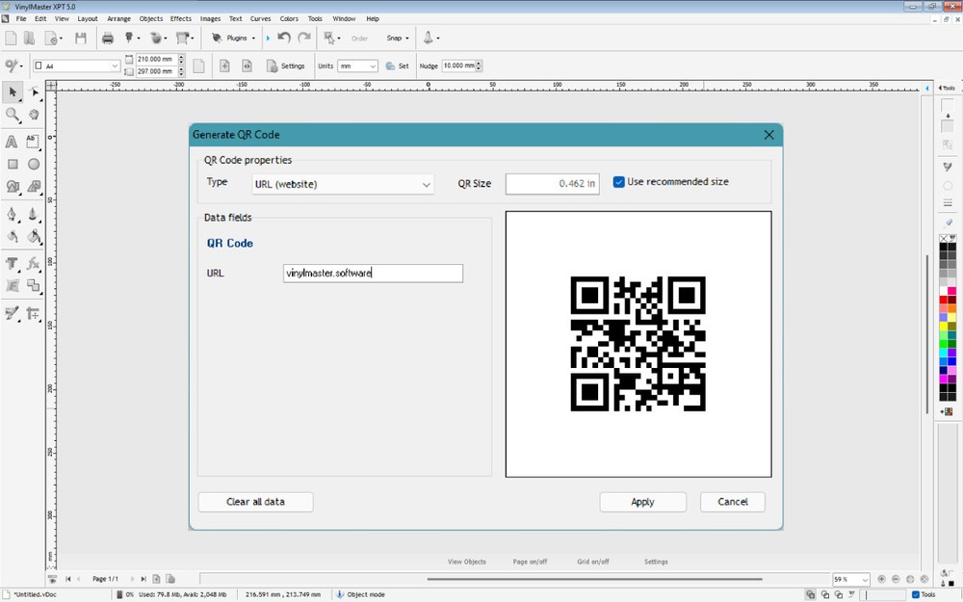Open the Curves menu
The width and height of the screenshot is (963, 602).
pyautogui.click(x=260, y=18)
